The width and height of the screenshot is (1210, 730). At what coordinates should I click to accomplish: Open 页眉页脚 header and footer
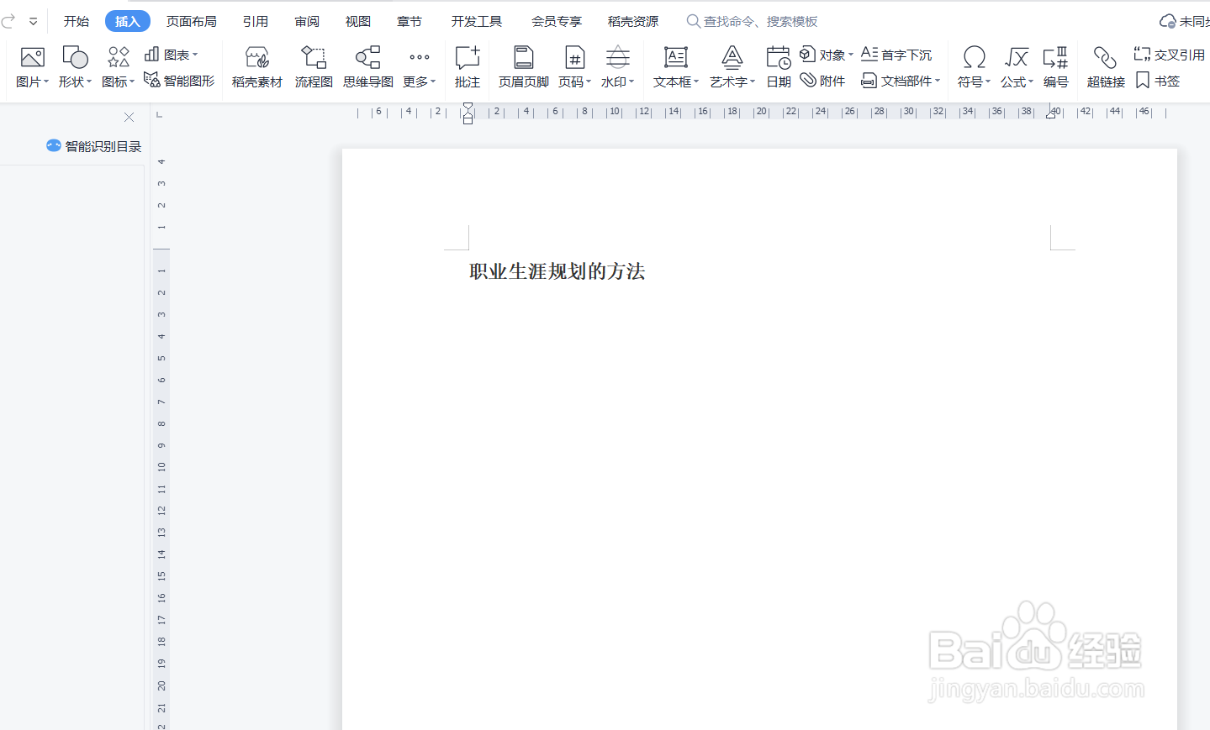click(x=524, y=67)
